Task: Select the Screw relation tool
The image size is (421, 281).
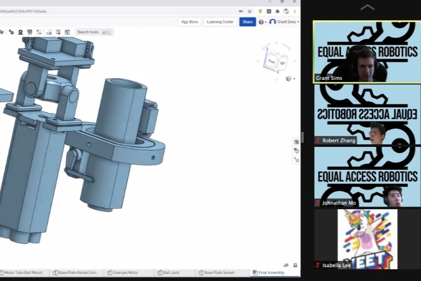Action: 30,32
